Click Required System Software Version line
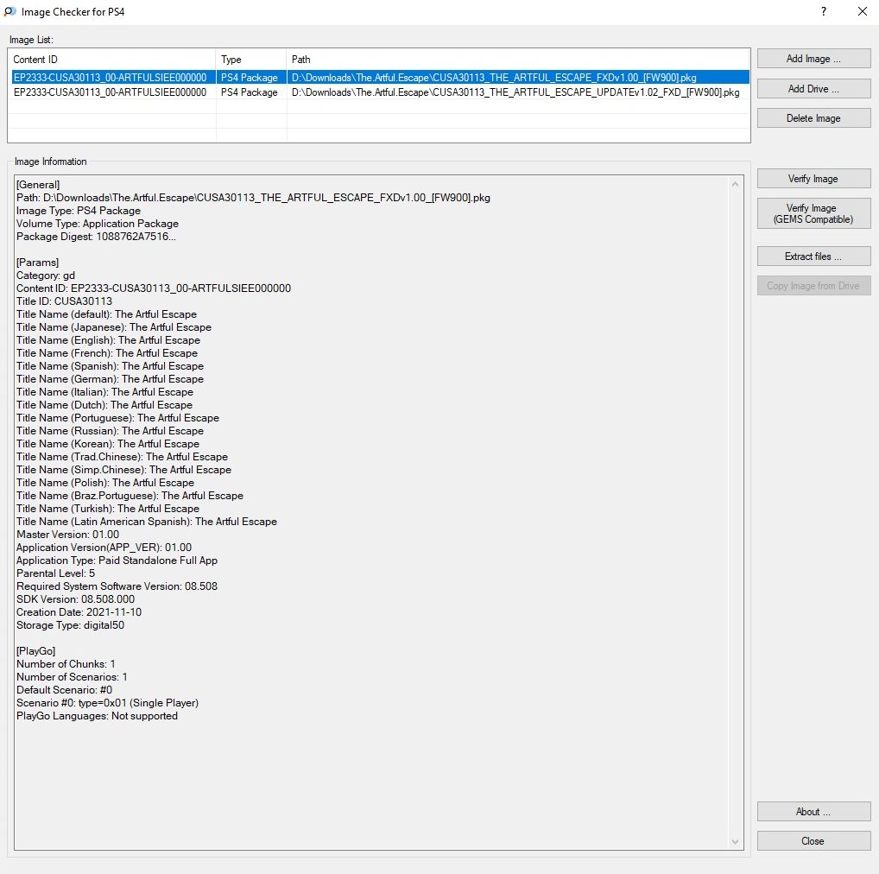This screenshot has width=879, height=874. point(117,586)
